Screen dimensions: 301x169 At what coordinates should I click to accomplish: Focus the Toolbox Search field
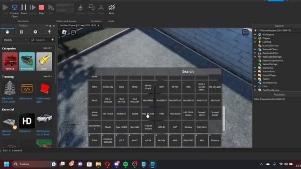click(x=40, y=40)
